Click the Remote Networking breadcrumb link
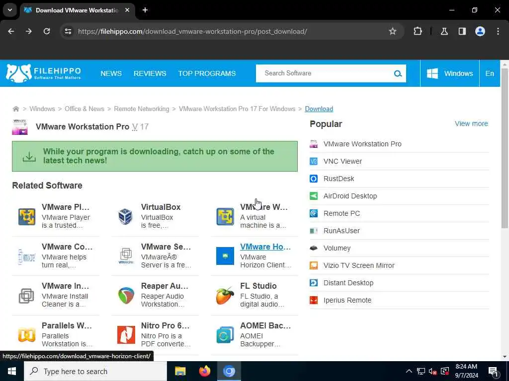Viewport: 509px width, 381px height. [142, 109]
